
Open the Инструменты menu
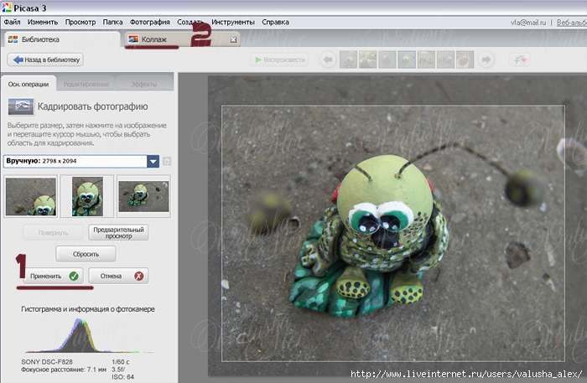coord(233,22)
